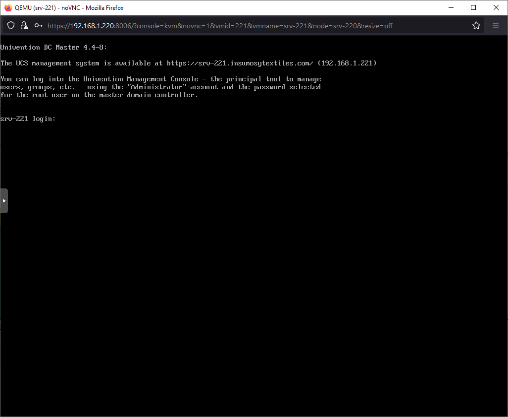Screen dimensions: 508x417
Task: Minimize the Firefox window
Action: click(x=451, y=8)
